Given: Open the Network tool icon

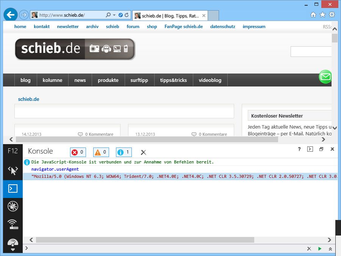Looking at the screenshot, I should pyautogui.click(x=13, y=224).
